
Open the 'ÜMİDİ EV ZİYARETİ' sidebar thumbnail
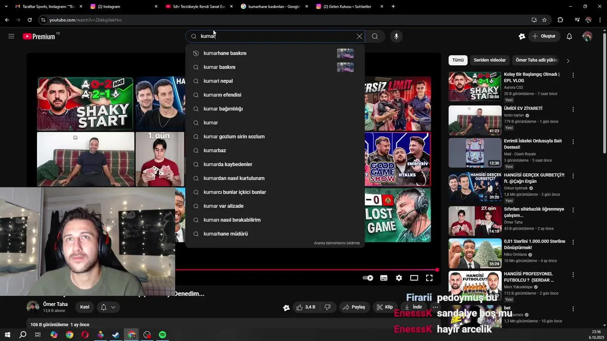coord(475,120)
